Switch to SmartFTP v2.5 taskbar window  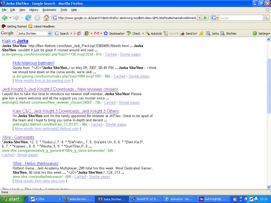pos(146,199)
